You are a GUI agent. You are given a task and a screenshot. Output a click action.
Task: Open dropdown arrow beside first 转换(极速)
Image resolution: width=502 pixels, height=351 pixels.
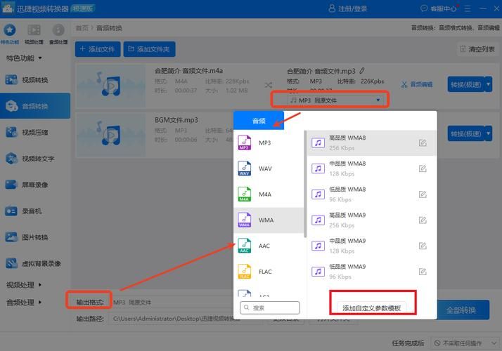(x=488, y=84)
